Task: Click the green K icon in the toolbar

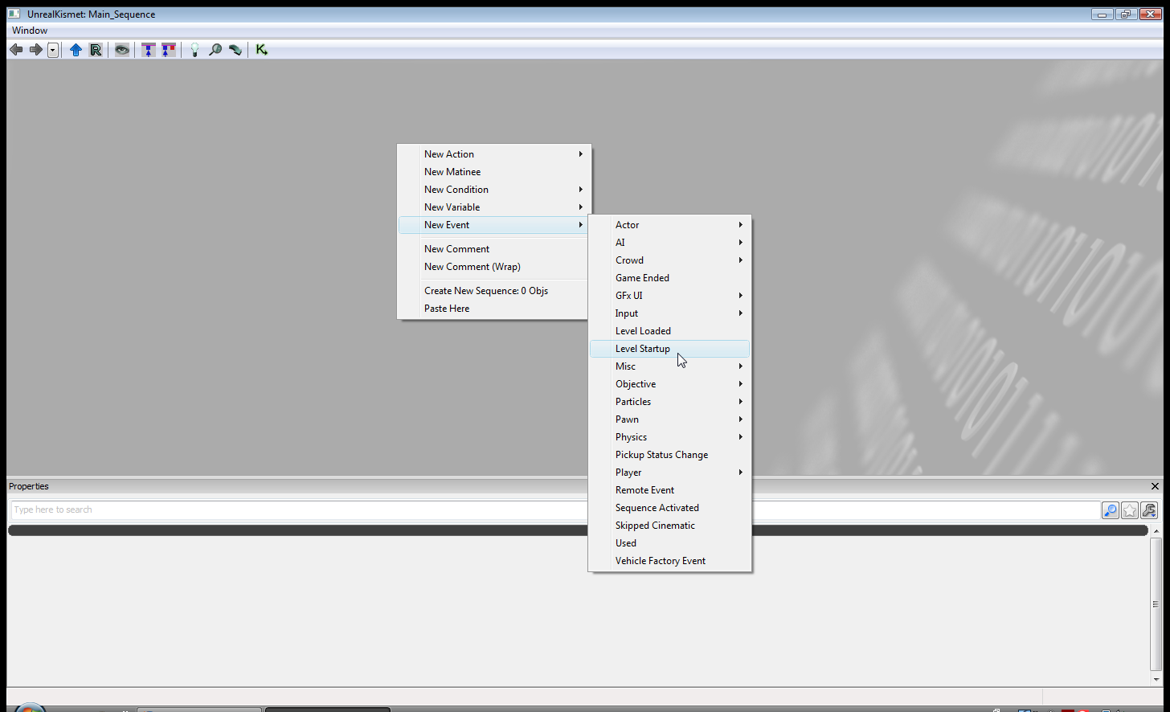Action: click(x=262, y=50)
